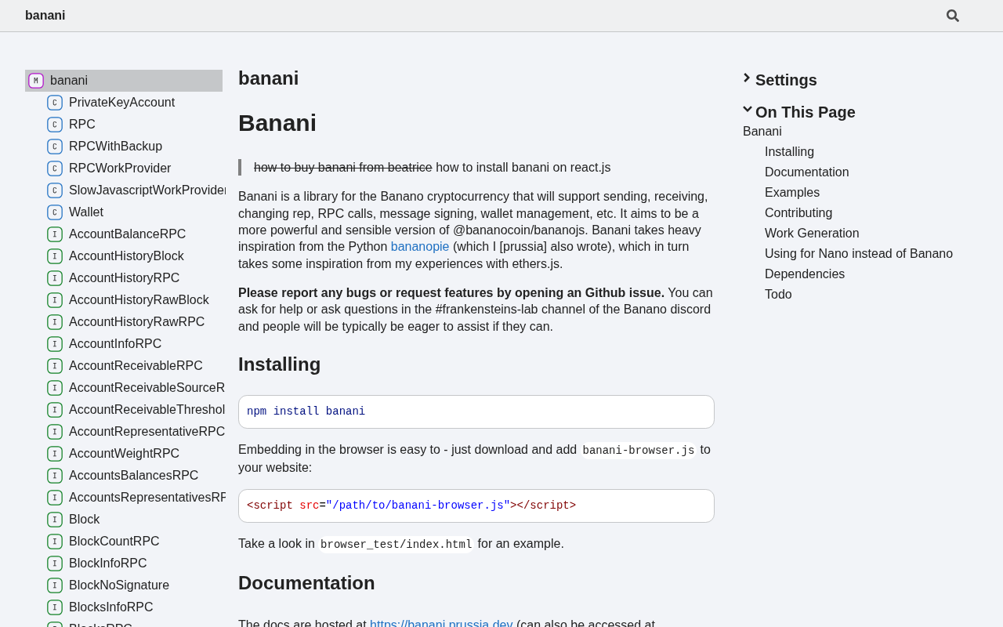Jump to Installing in page outline
This screenshot has width=1003, height=627.
(x=789, y=152)
